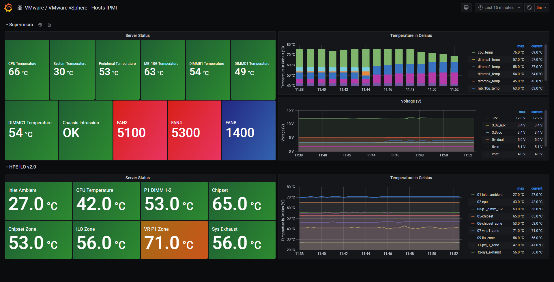Toggle the 3.3v_aux voltage series

tap(499, 125)
